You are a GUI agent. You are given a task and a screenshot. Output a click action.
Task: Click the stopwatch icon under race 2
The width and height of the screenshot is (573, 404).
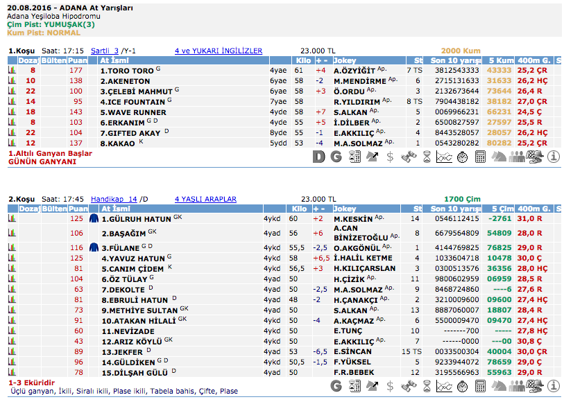coord(462,385)
